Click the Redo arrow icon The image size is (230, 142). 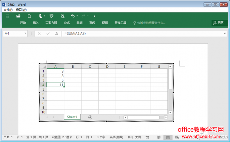[84, 16]
